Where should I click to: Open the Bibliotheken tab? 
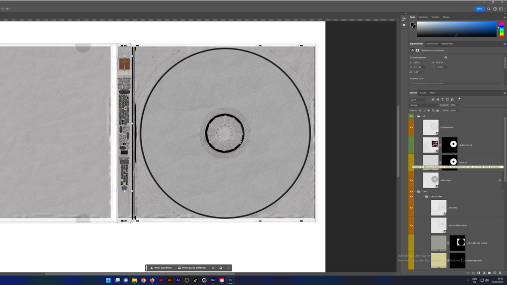coord(447,43)
